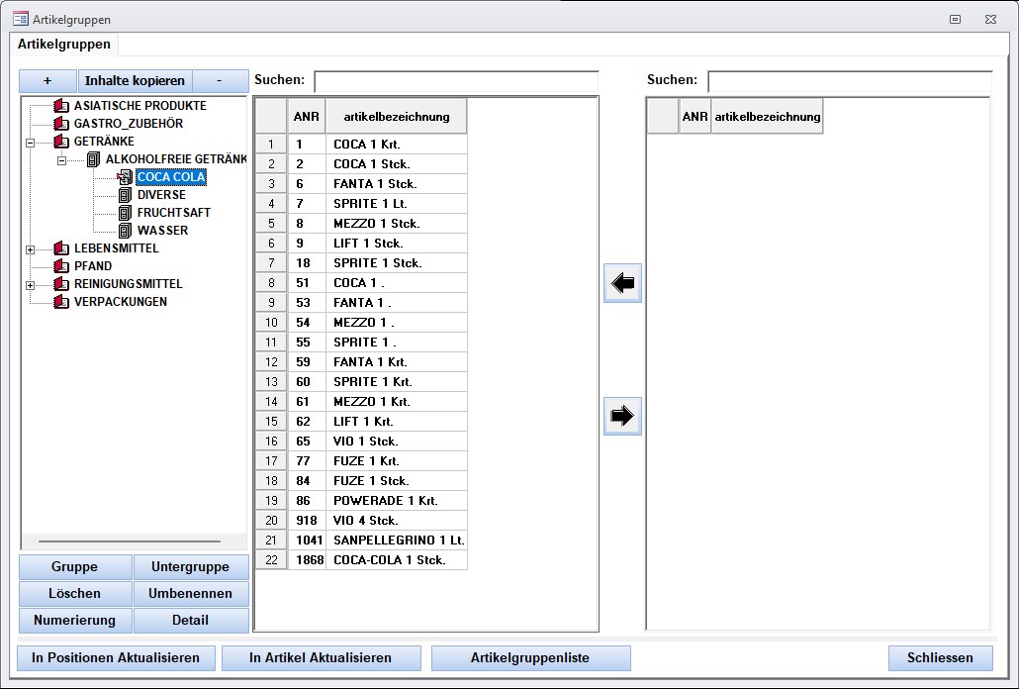Viewport: 1019px width, 689px height.
Task: Click the left Suchen search field
Action: pos(456,81)
